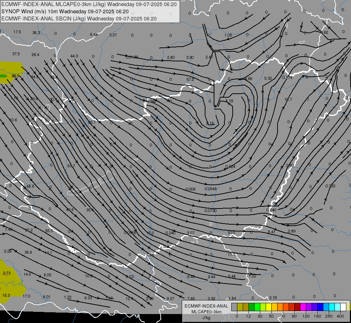Click the map value 37.5
The height and width of the screenshot is (323, 351).
click(16, 54)
